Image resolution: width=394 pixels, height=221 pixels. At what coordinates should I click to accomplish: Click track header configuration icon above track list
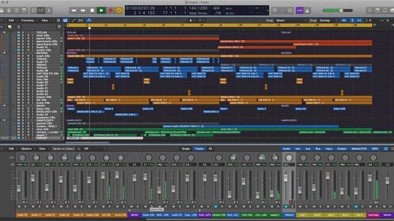[x=59, y=26]
